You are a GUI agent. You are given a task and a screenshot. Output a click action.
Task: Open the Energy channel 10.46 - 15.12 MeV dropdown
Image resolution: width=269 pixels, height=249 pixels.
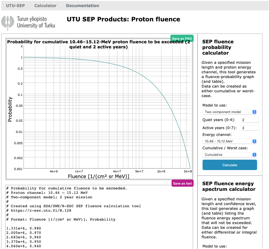pyautogui.click(x=230, y=141)
